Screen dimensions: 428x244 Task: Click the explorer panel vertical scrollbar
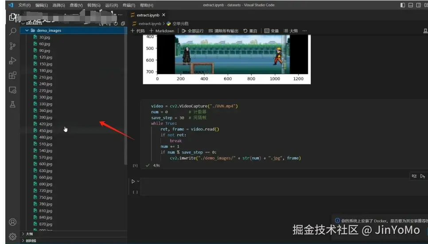[x=125, y=96]
